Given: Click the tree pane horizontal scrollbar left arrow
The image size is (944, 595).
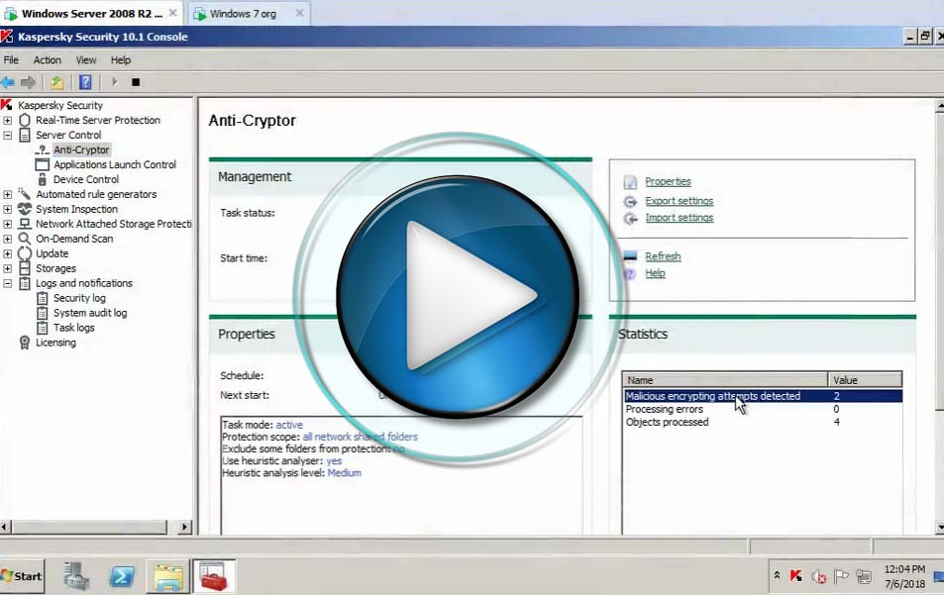Looking at the screenshot, I should [x=5, y=527].
